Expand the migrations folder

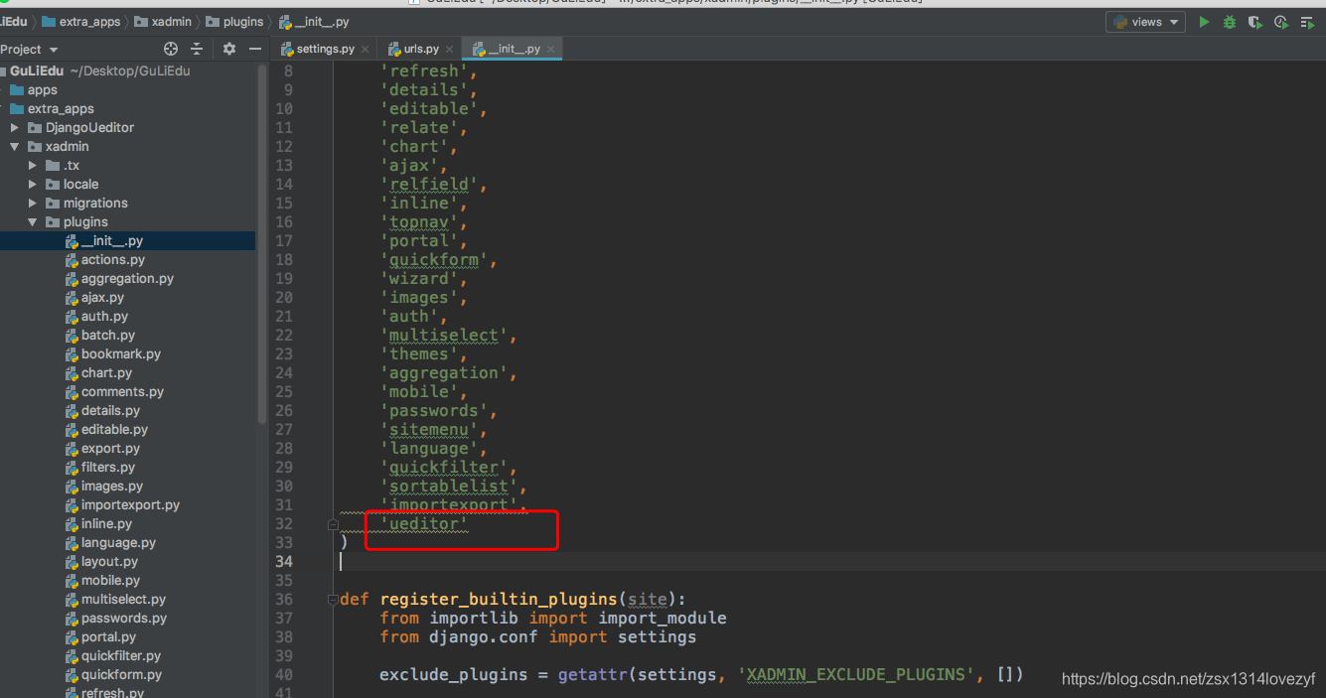point(33,204)
